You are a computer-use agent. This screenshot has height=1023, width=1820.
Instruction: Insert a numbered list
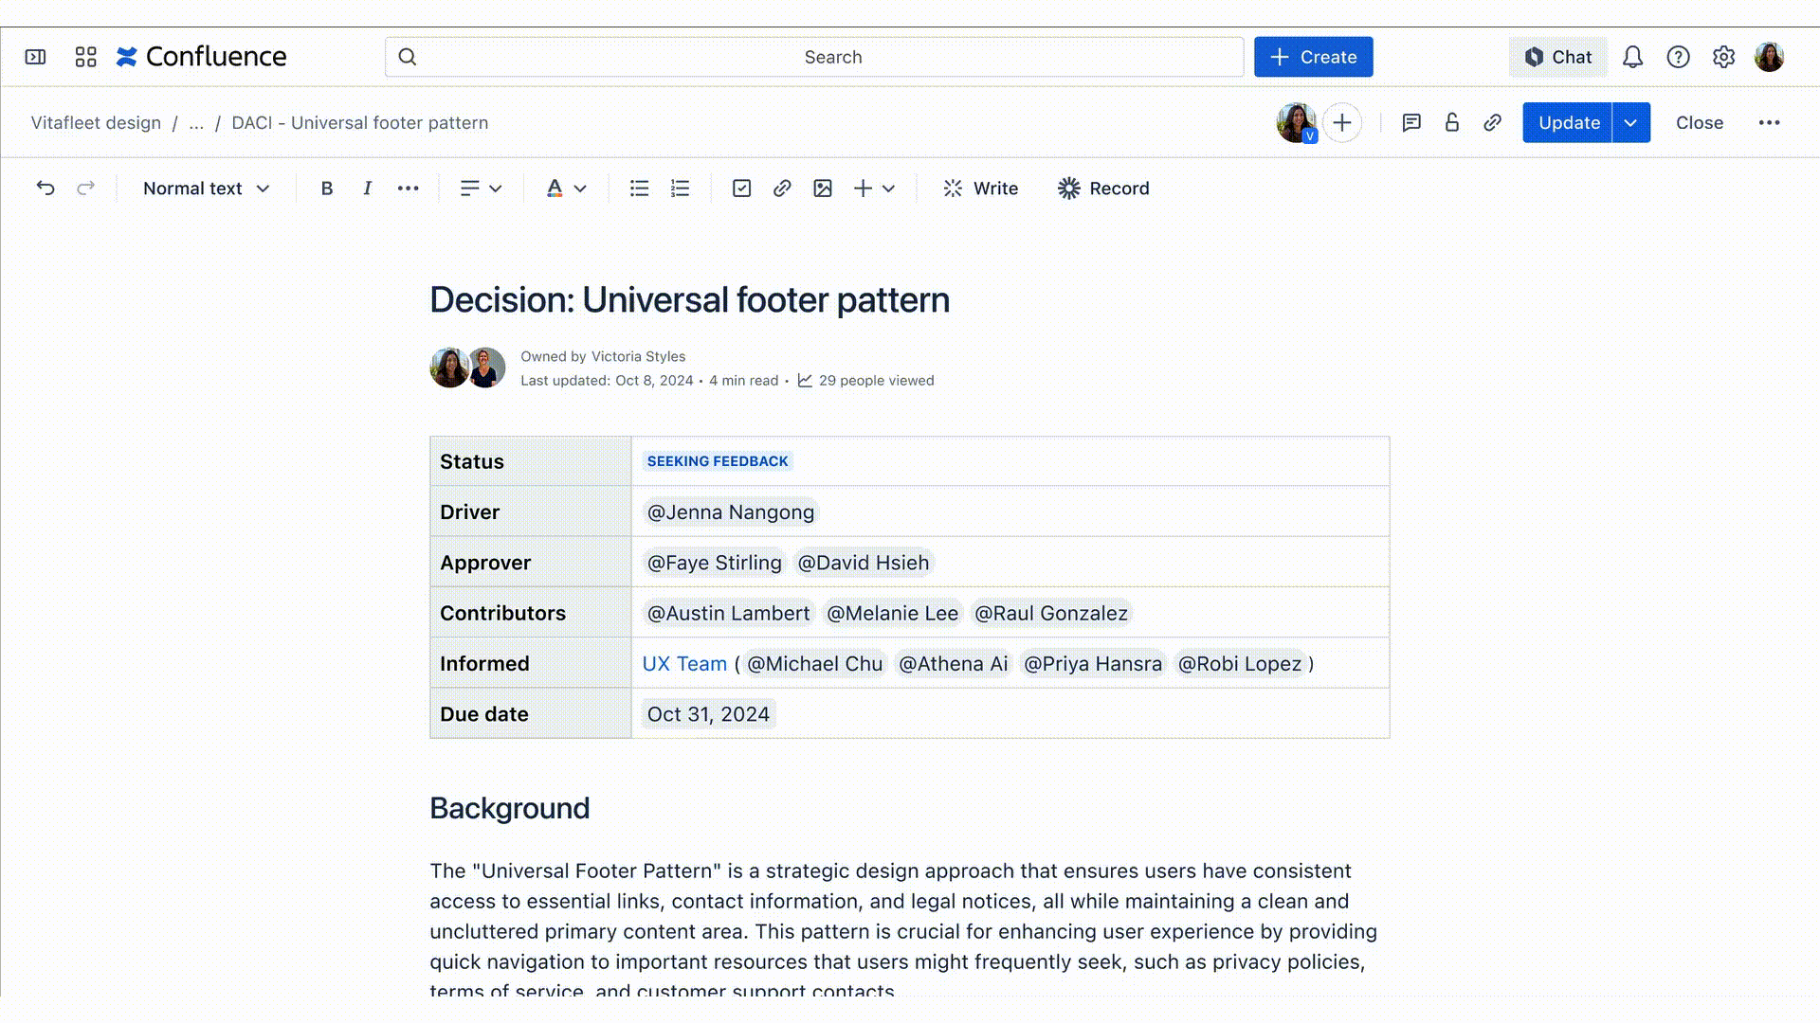click(680, 188)
